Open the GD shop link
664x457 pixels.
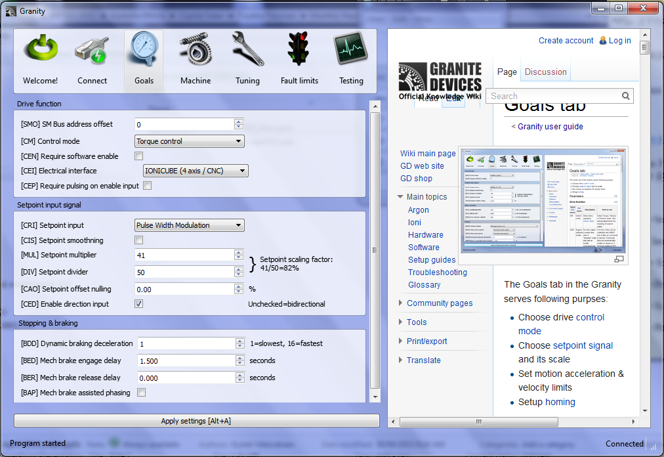point(416,179)
